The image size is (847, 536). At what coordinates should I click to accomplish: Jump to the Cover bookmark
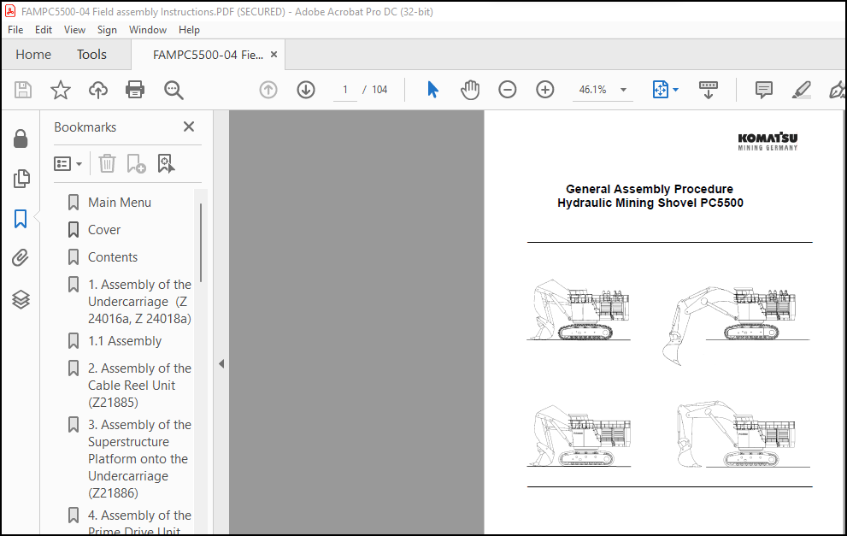click(x=104, y=230)
